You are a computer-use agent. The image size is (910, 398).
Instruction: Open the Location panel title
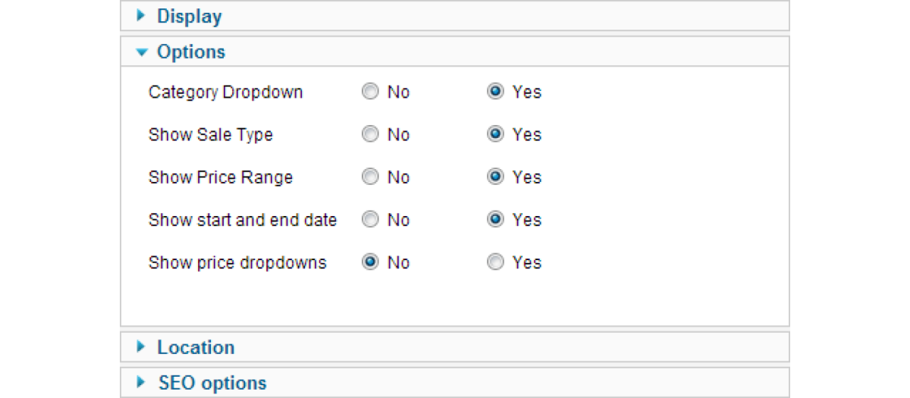coord(196,347)
